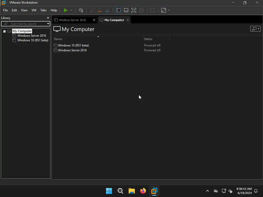This screenshot has width=263, height=197.
Task: Click the Send Ctrl+Alt+Del toolbar icon
Action: click(81, 10)
